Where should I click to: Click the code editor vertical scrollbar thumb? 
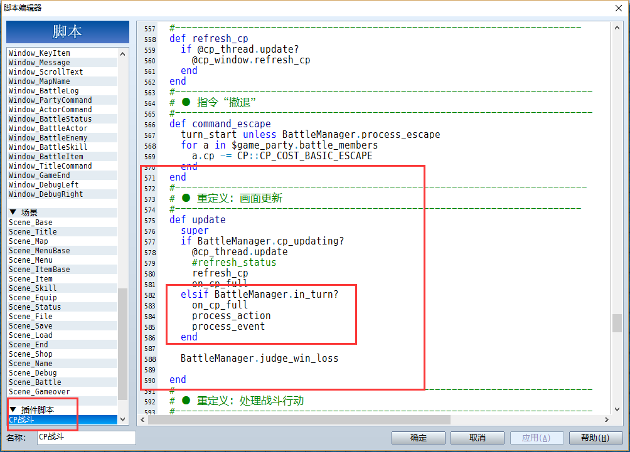617,323
